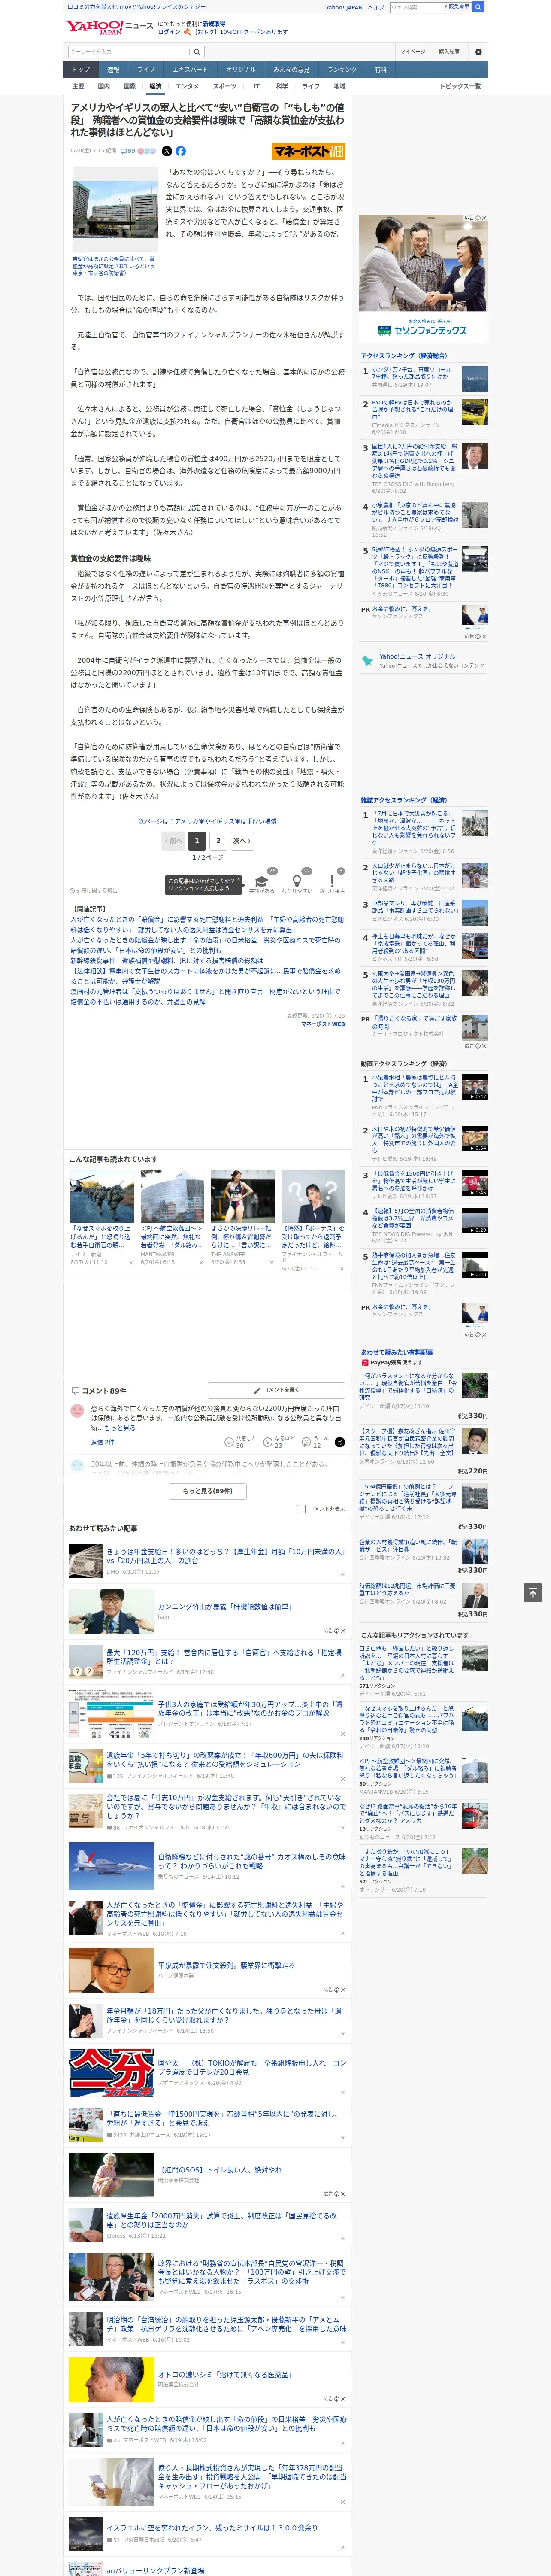This screenshot has width=551, height=2576.
Task: Open article きょうは年金支給日!多いのはどっち?
Action: 226,1556
